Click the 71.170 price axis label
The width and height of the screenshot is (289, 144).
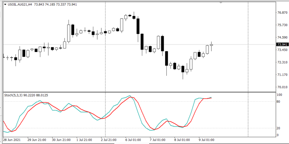coord(282,75)
